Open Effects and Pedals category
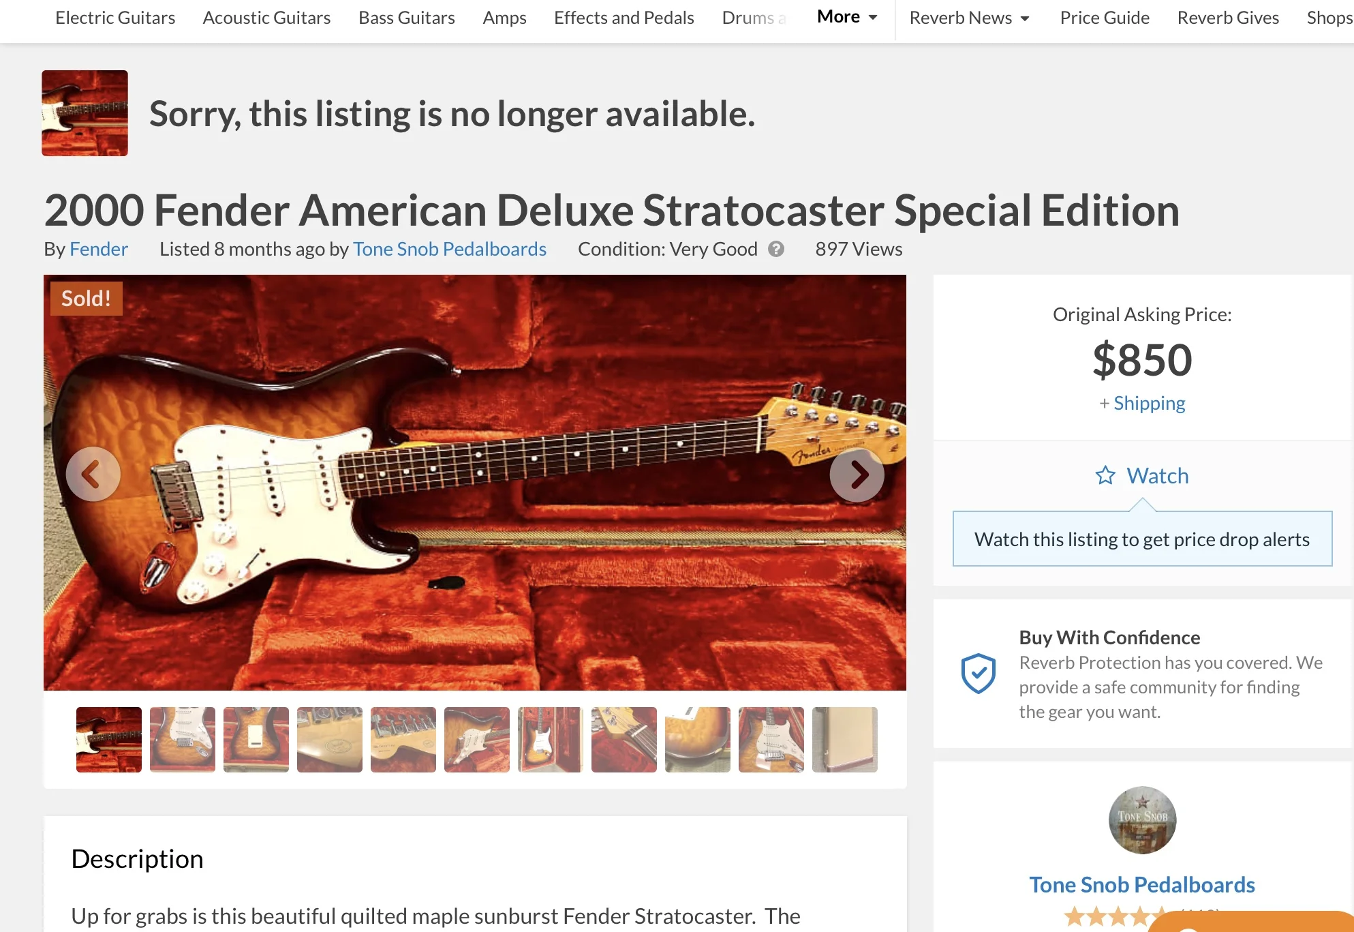The image size is (1354, 932). [624, 18]
